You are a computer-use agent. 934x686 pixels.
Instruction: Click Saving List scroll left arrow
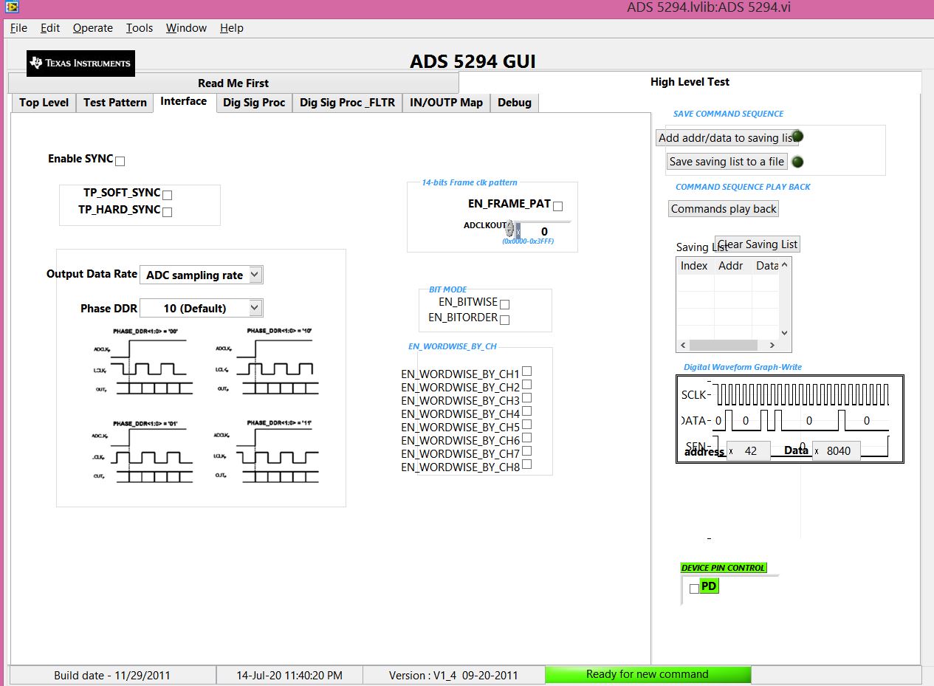coord(683,345)
